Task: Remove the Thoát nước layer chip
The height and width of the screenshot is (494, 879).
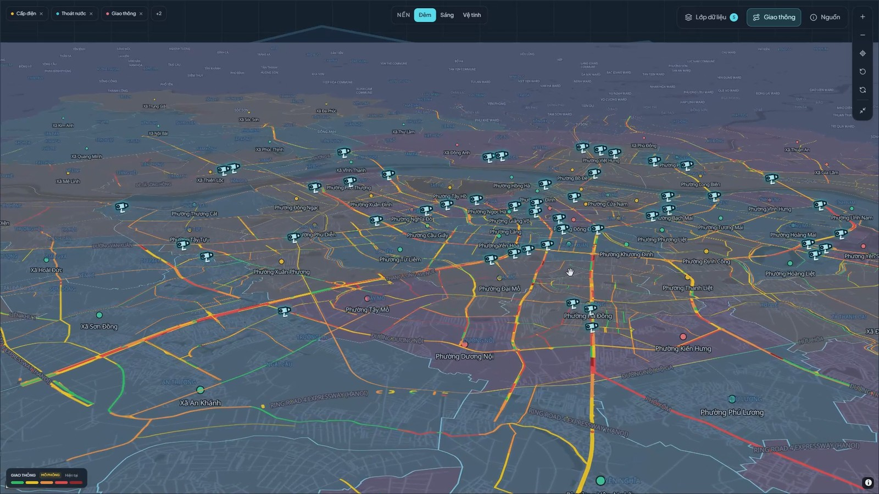Action: [x=91, y=14]
